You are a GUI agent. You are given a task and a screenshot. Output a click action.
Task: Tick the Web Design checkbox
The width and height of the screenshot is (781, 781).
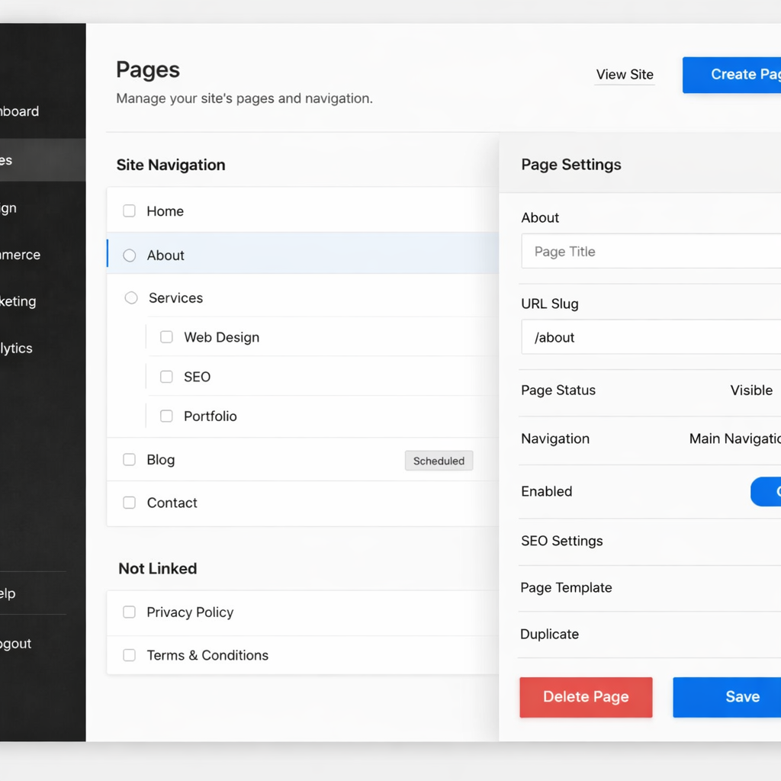(166, 337)
